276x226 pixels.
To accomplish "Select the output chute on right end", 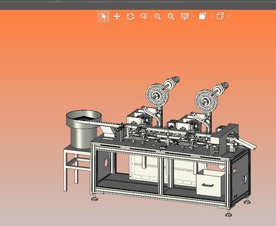I will tap(247, 143).
